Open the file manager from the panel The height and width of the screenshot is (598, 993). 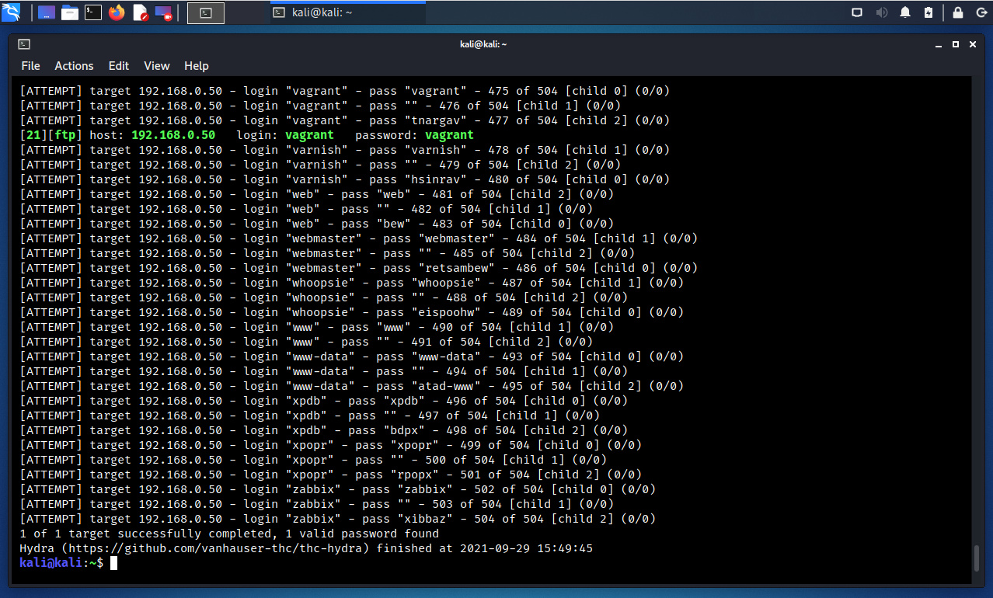(x=70, y=12)
